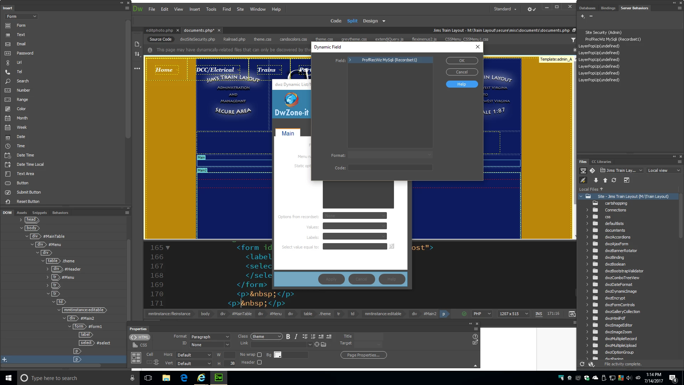
Task: Click Refresh in the Files panel
Action: tap(614, 180)
